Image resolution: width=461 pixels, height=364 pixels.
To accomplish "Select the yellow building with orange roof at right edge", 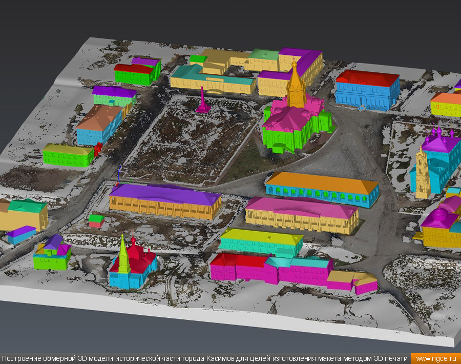I will [x=446, y=105].
